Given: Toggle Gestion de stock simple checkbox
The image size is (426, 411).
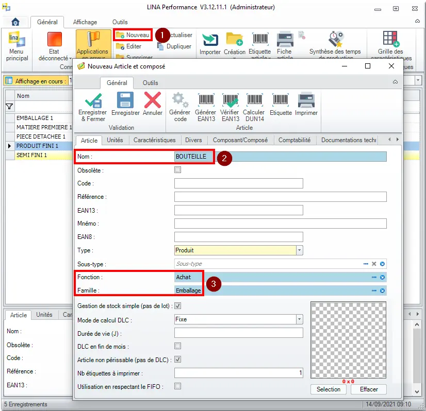Looking at the screenshot, I should 178,306.
